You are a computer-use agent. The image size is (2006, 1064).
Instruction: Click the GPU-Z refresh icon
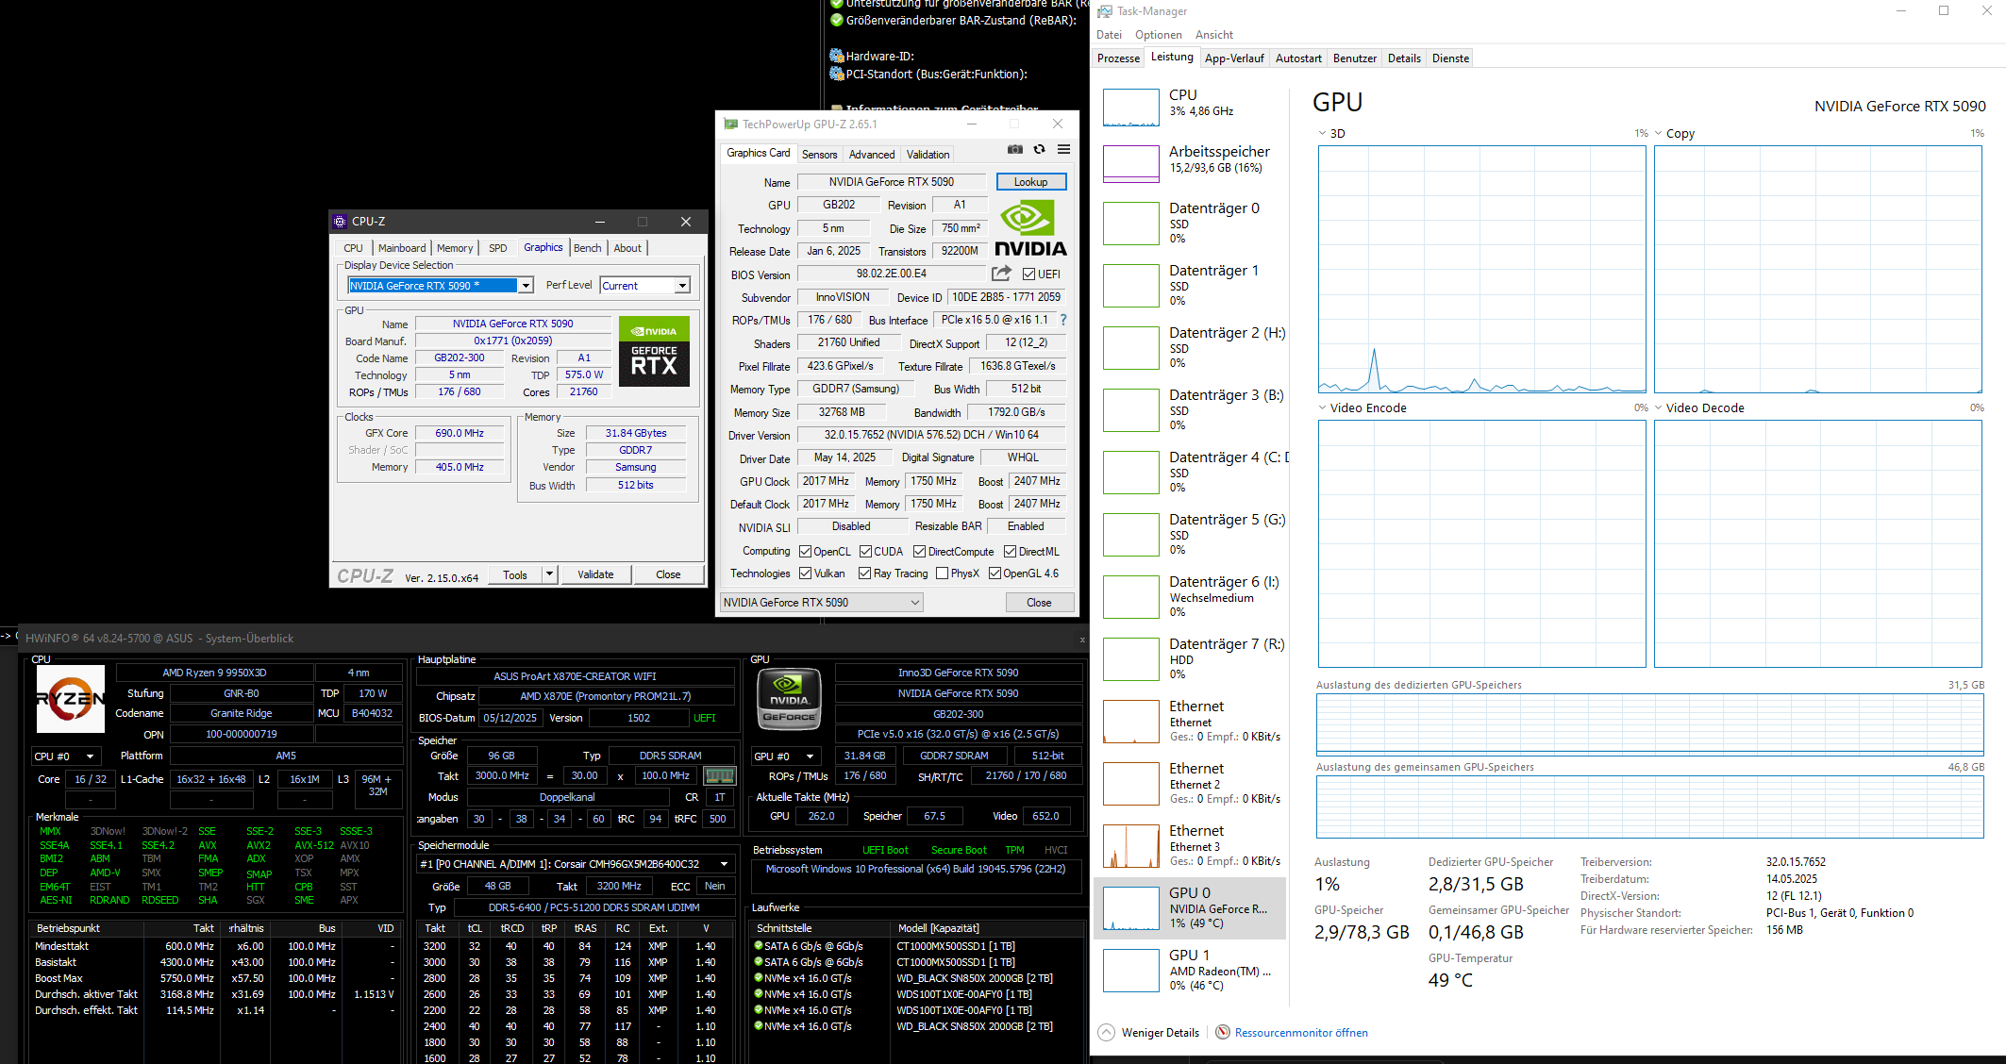pos(1039,150)
